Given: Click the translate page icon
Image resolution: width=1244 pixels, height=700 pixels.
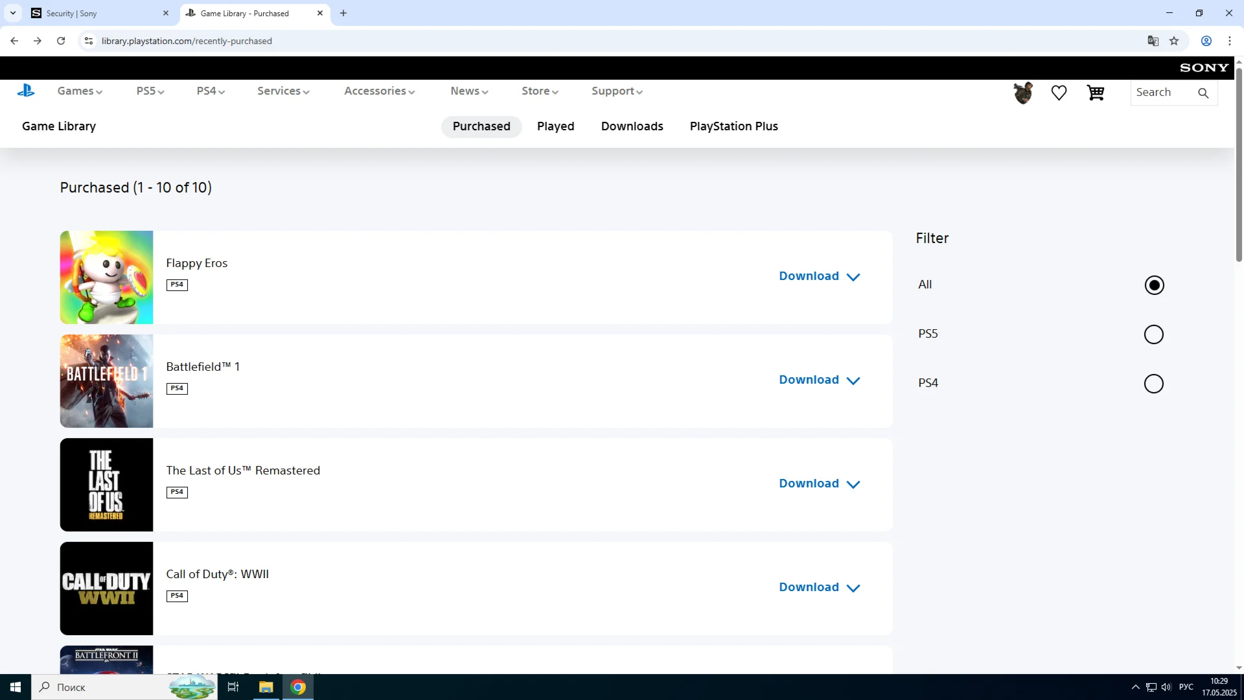Looking at the screenshot, I should (x=1153, y=41).
